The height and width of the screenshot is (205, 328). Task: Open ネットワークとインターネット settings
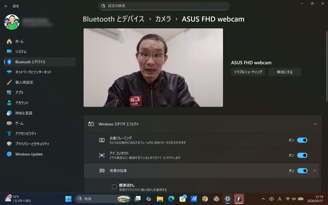pyautogui.click(x=40, y=72)
